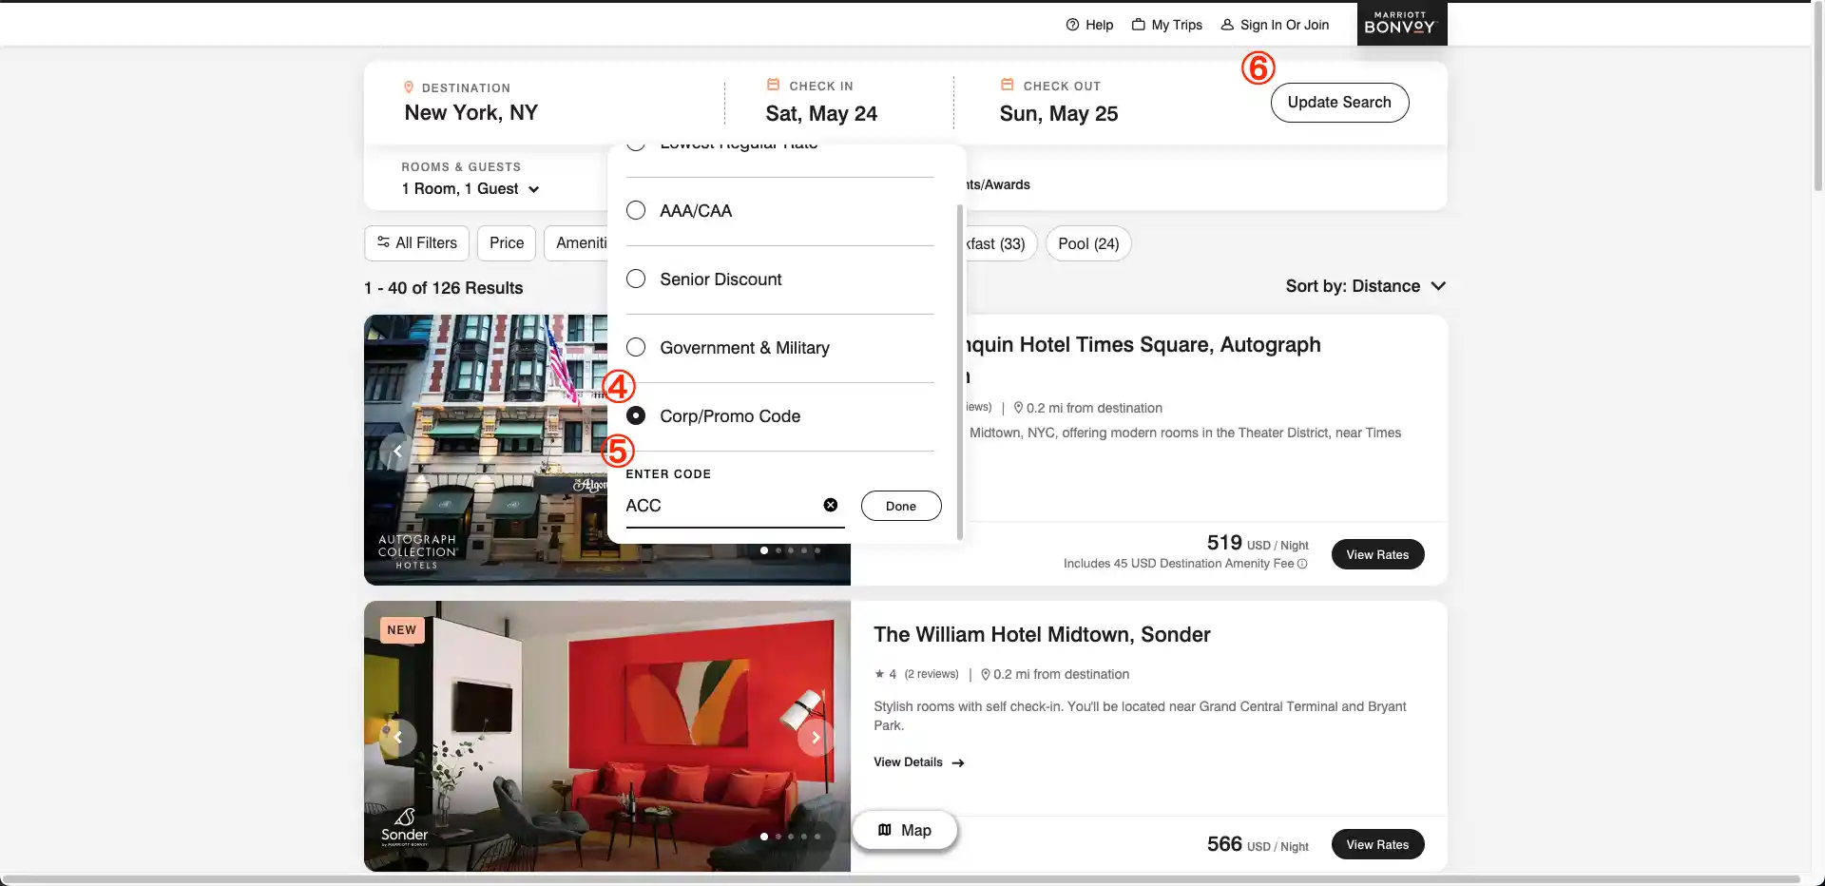This screenshot has width=1825, height=886.
Task: Click the Check In calendar icon
Action: 773,85
